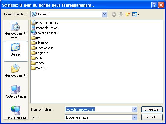Click the help question mark button
Screen dimensions: 166x124
(x=154, y=5)
